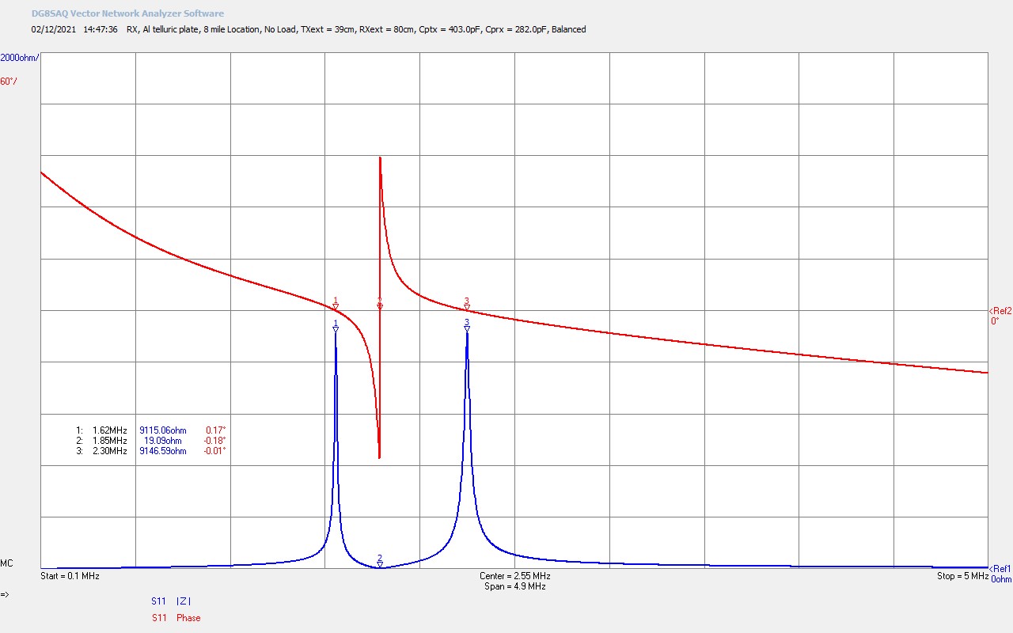Click the red marker 1 on Phase trace

coord(336,303)
